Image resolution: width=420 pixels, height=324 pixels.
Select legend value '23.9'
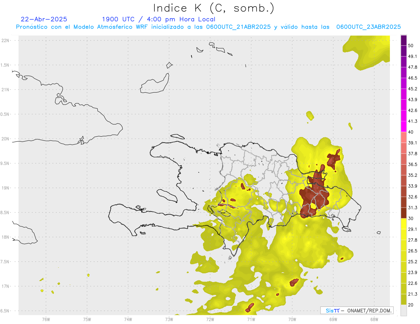[413, 273]
